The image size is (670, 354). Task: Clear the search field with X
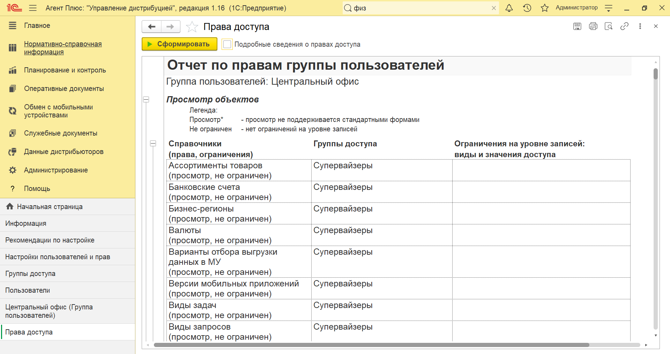tap(494, 8)
